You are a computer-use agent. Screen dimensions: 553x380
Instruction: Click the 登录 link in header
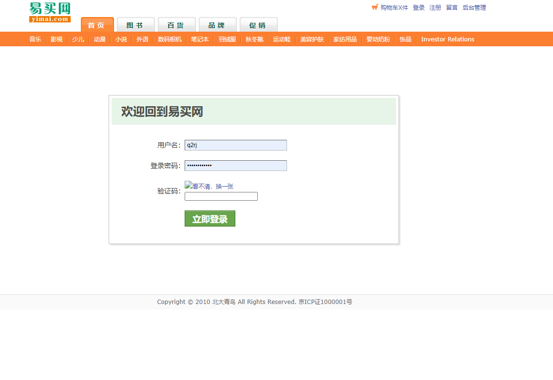coord(419,7)
